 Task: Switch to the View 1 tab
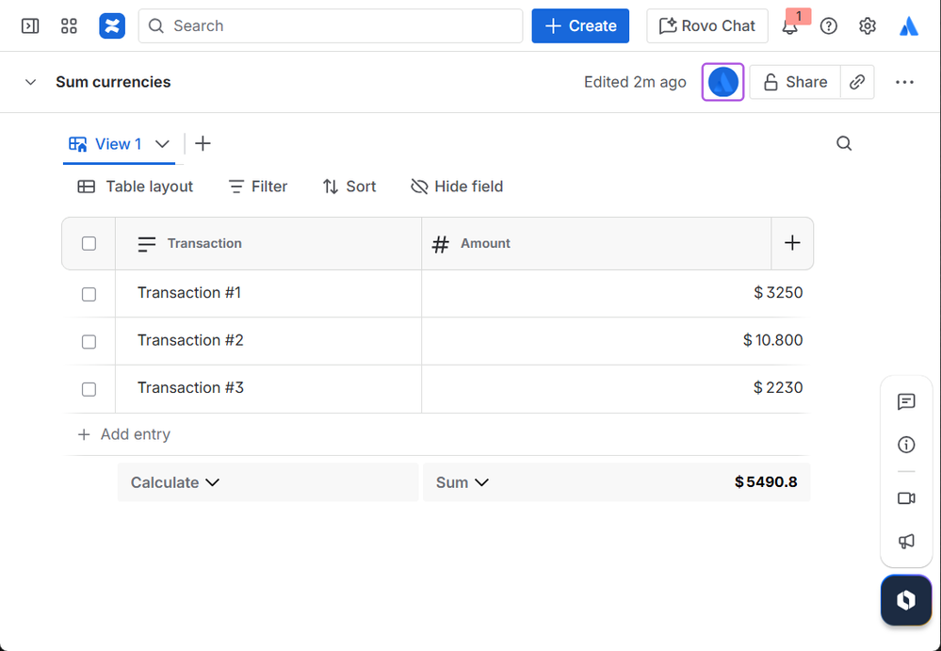click(x=119, y=144)
